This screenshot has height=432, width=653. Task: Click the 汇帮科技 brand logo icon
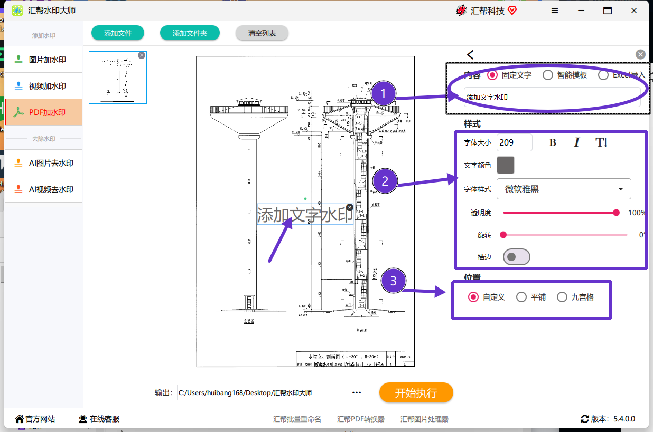click(461, 11)
